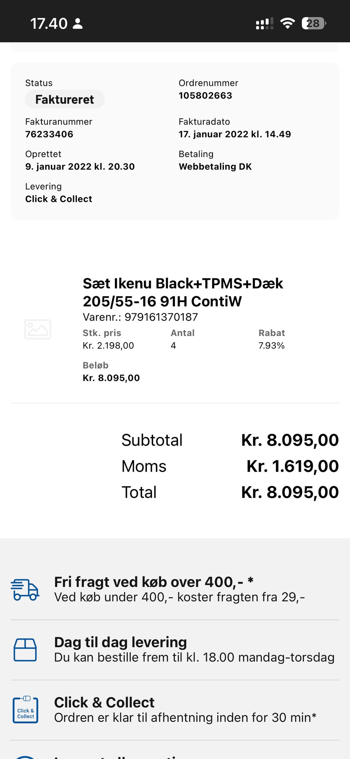Tap the cellular signal icon
Screen dimensions: 350x759
coord(264,24)
